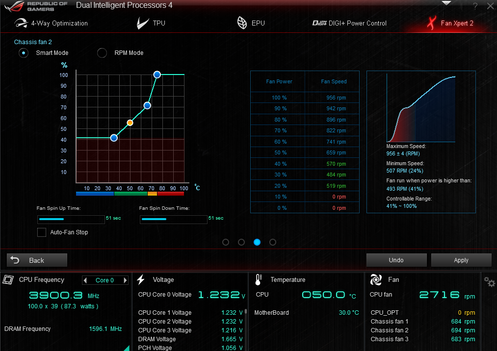Open the EPU tab

[x=251, y=23]
